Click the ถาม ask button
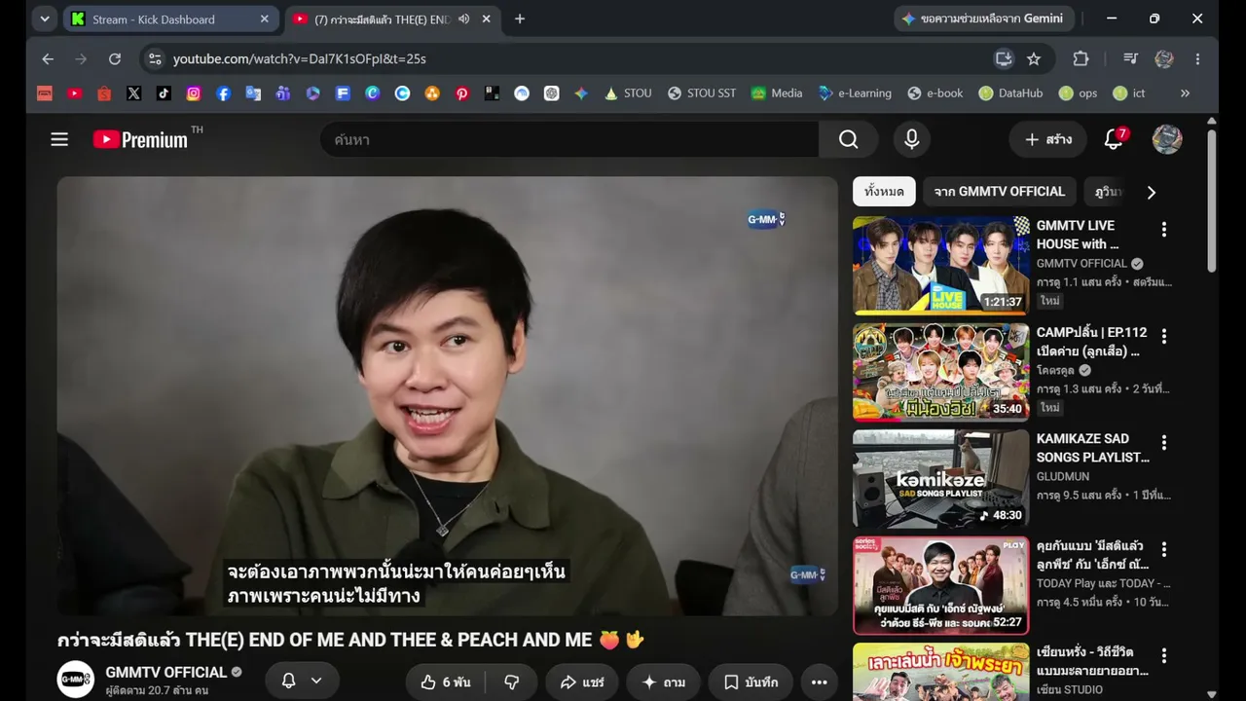This screenshot has width=1246, height=701. point(663,683)
